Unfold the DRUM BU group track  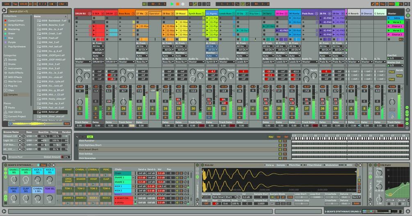(89, 13)
